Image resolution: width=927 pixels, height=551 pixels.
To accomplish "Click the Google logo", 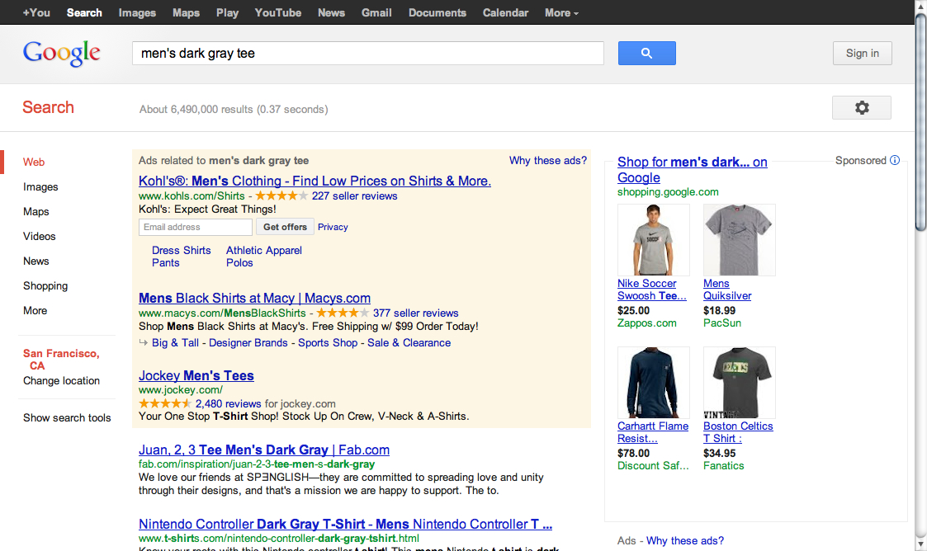I will [61, 53].
